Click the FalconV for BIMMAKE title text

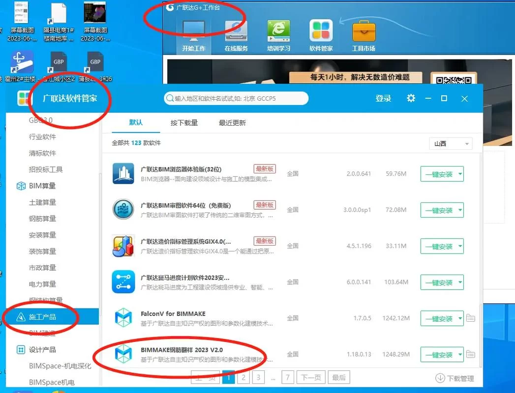tap(173, 313)
